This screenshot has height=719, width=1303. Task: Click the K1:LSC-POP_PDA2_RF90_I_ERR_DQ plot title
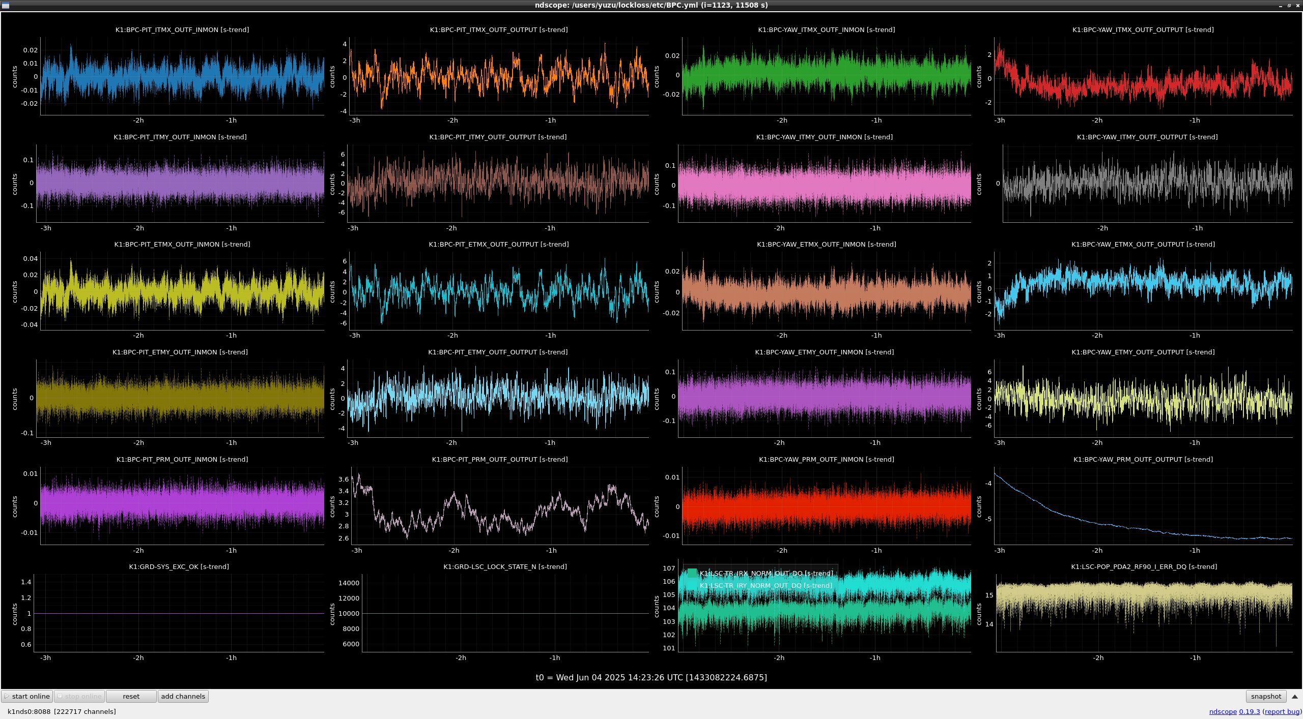[x=1144, y=566]
